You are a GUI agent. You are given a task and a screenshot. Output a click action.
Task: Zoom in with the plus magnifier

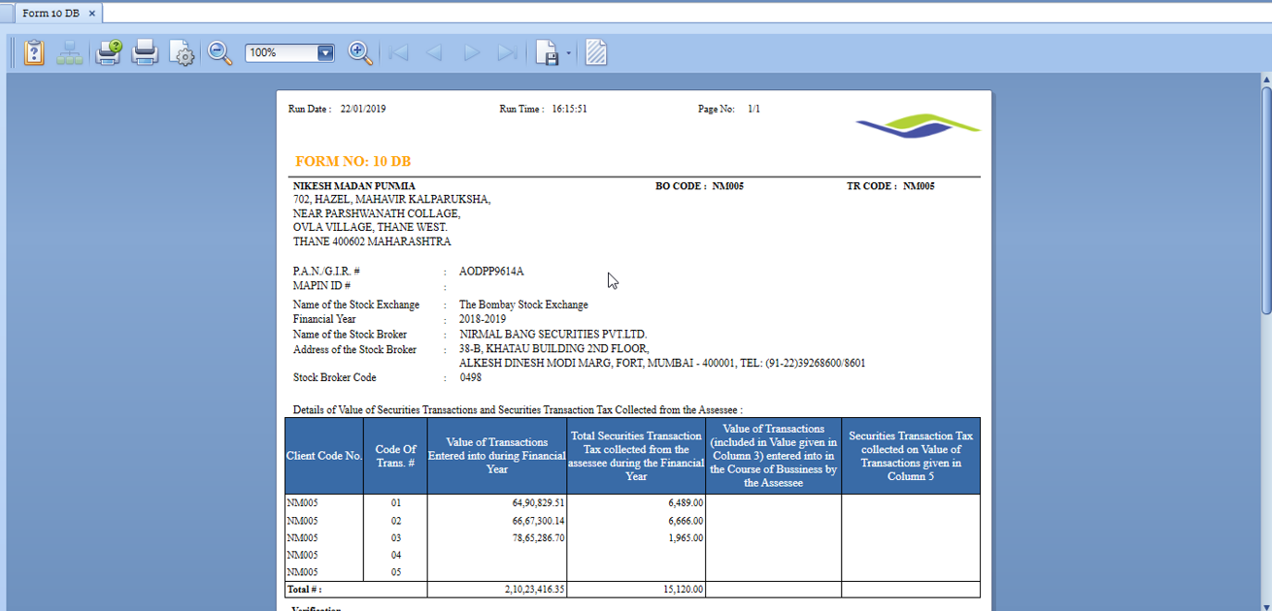(x=360, y=52)
